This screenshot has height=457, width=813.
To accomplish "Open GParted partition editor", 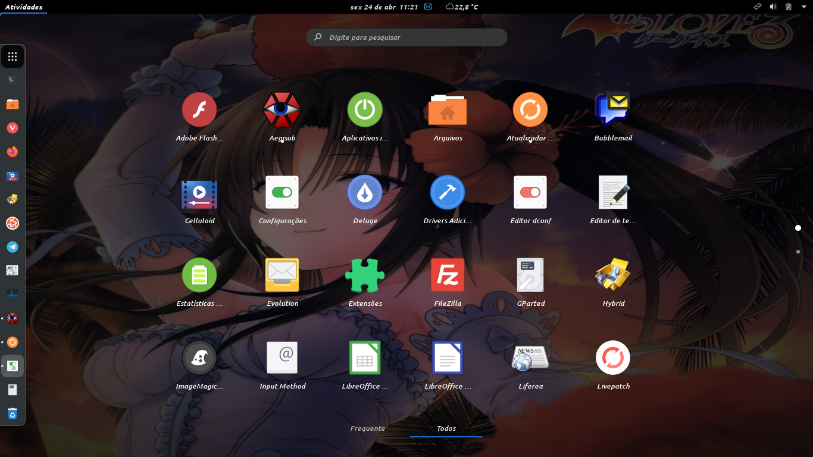I will click(x=530, y=275).
